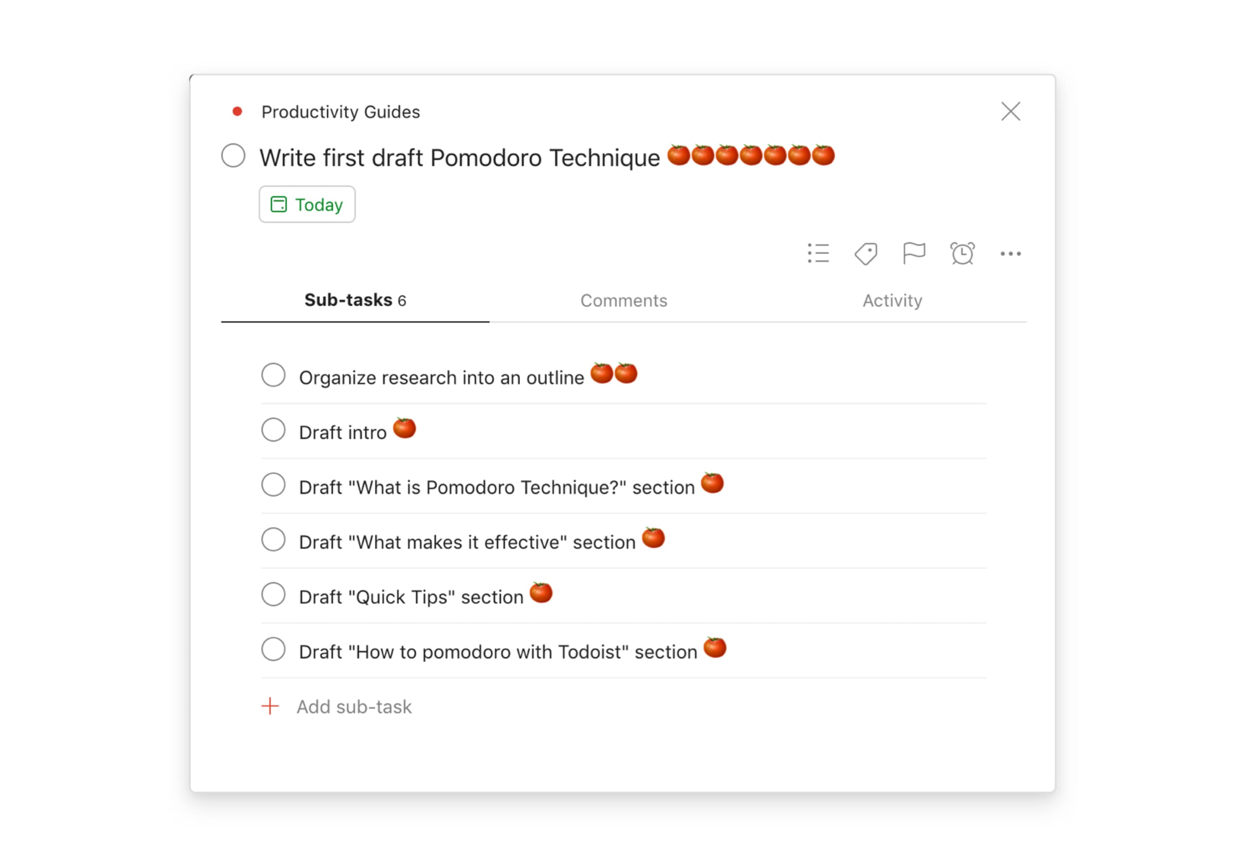Complete the 'Quick Tips' section sub-task

point(273,594)
